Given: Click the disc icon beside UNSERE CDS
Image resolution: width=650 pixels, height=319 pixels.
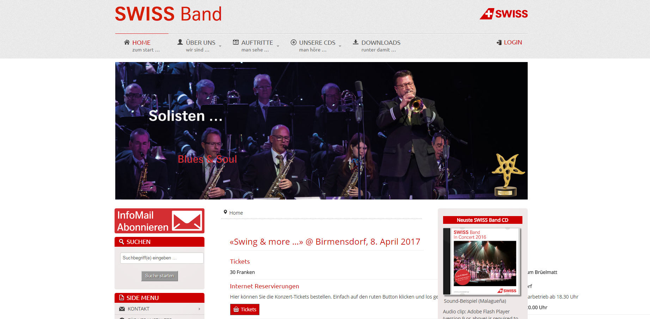Looking at the screenshot, I should [x=294, y=42].
